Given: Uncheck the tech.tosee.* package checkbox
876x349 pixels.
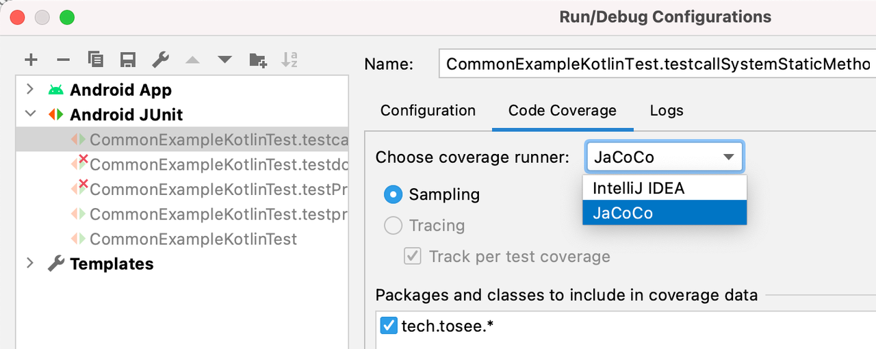Looking at the screenshot, I should (389, 326).
